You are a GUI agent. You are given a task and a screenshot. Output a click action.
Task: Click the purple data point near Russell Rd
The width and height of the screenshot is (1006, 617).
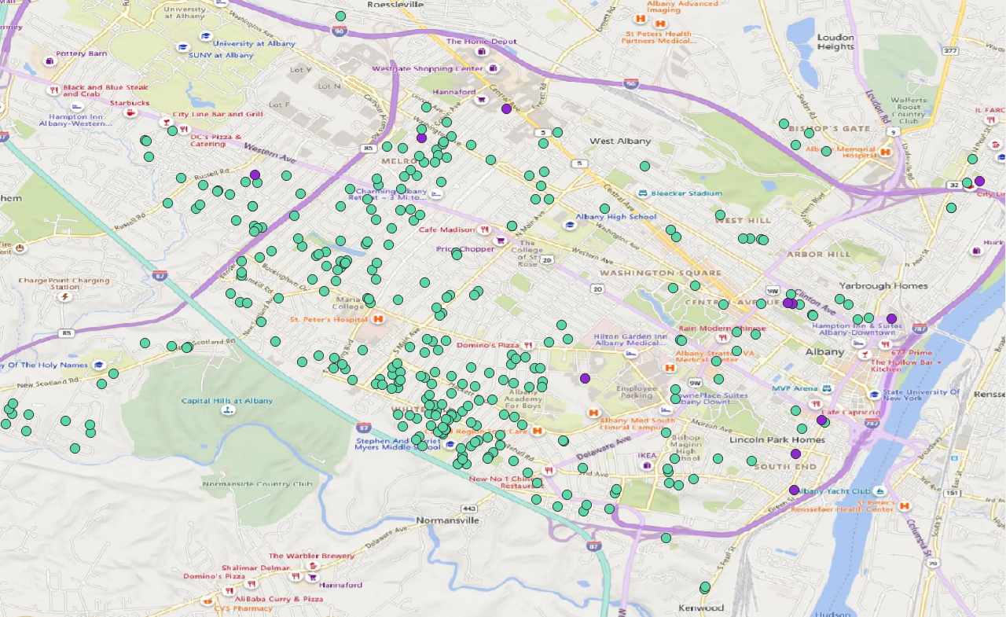255,174
